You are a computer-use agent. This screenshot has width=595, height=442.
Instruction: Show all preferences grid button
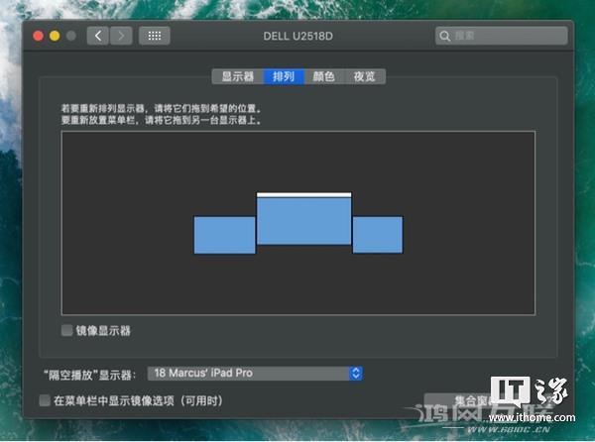coord(154,36)
